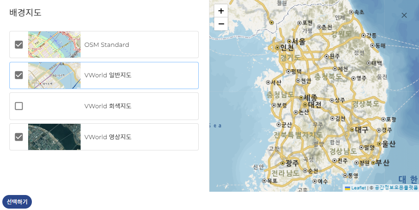
Task: Enable the VWorld 회색지도 checkbox
Action: pyautogui.click(x=19, y=106)
